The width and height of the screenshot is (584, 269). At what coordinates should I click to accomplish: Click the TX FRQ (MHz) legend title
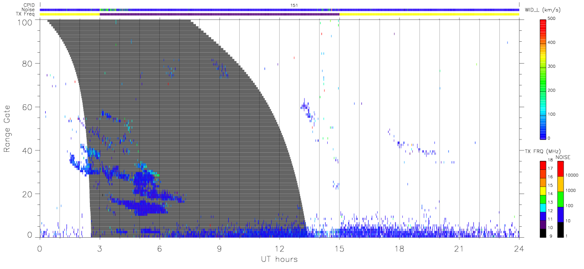tap(543, 151)
